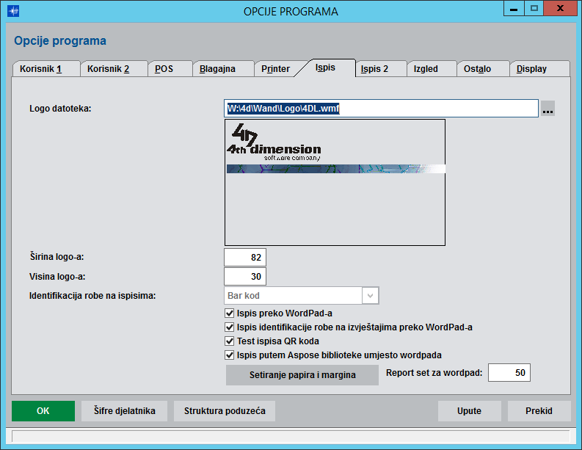
Task: Switch to the Ispis 2 tab
Action: click(380, 69)
